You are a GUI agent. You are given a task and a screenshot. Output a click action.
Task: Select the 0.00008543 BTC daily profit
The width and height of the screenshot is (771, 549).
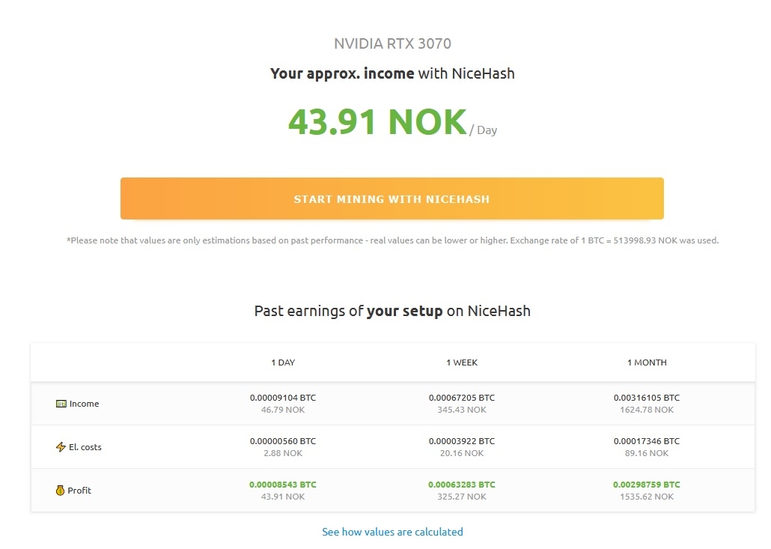[x=283, y=485]
